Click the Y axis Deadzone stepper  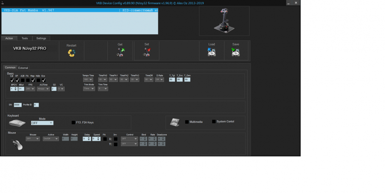point(161,144)
